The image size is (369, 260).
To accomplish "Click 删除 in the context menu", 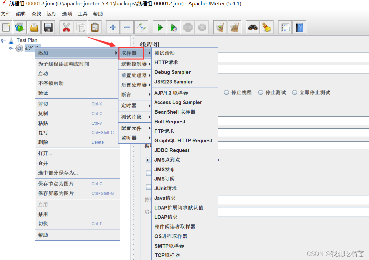I will pyautogui.click(x=78, y=142).
